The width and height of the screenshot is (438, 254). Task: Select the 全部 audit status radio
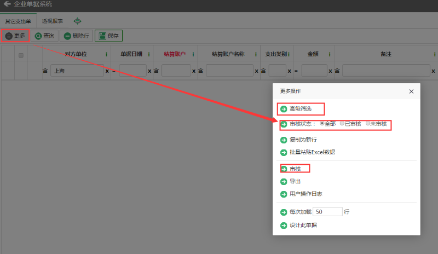pyautogui.click(x=322, y=124)
